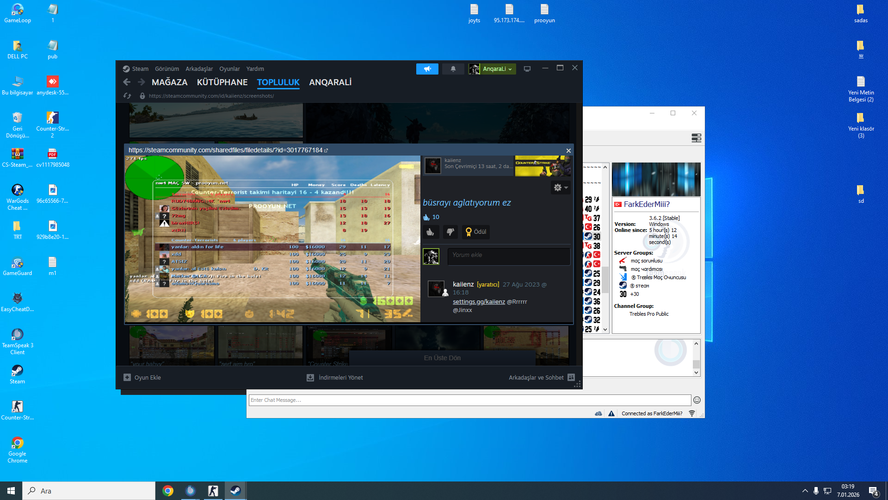This screenshot has height=500, width=888.
Task: Open the TeamSpeak emoji picker
Action: pyautogui.click(x=697, y=400)
